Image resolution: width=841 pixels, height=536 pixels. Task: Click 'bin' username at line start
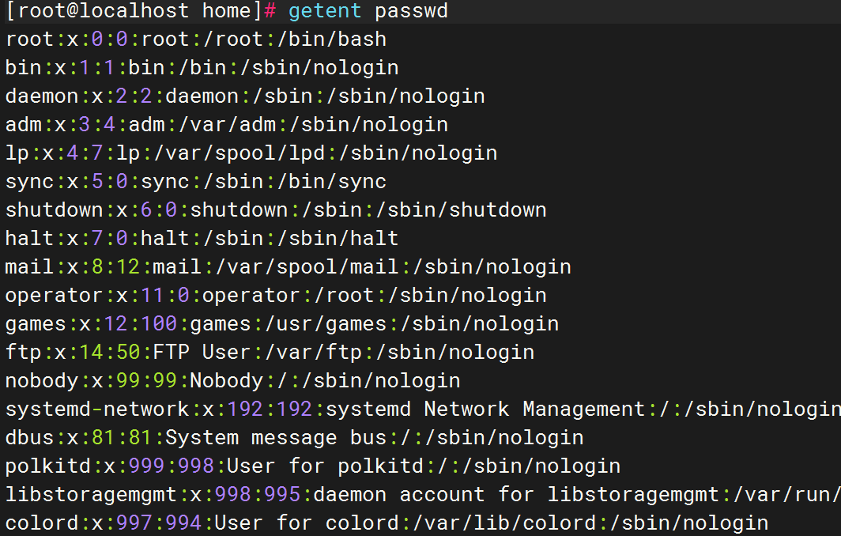coord(24,68)
